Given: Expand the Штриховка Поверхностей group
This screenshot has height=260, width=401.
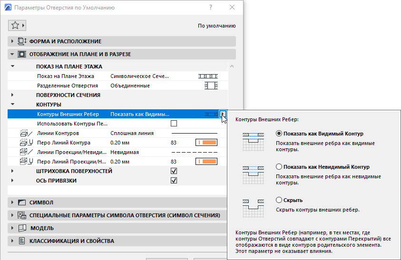Looking at the screenshot, I should [x=12, y=171].
